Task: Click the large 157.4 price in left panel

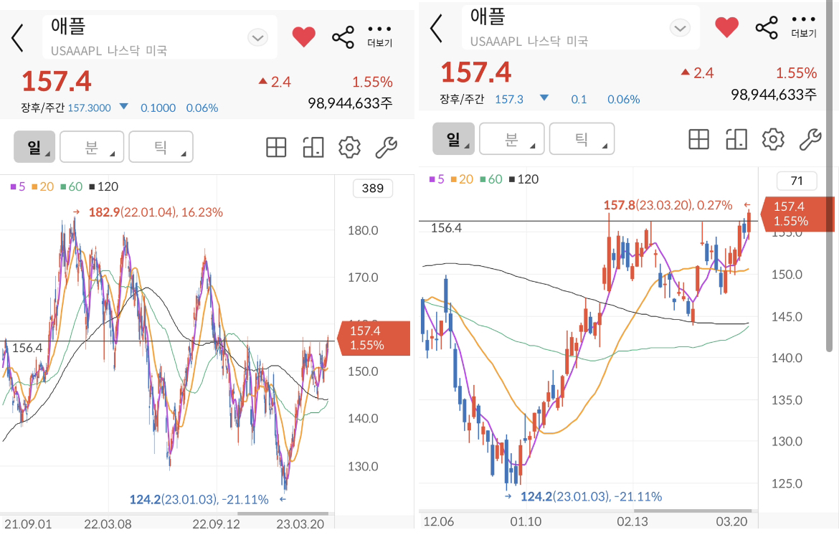Action: pyautogui.click(x=56, y=81)
